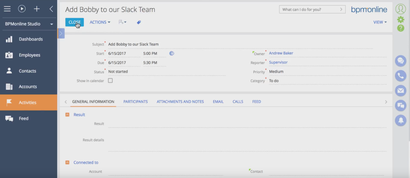Open the help question mark icon
The height and width of the screenshot is (178, 410).
pyautogui.click(x=400, y=28)
